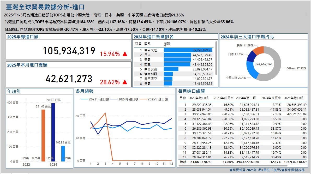Select the dark blue 日本 donut segment
Image resolution: width=311 pixels, height=174 pixels.
click(x=251, y=56)
